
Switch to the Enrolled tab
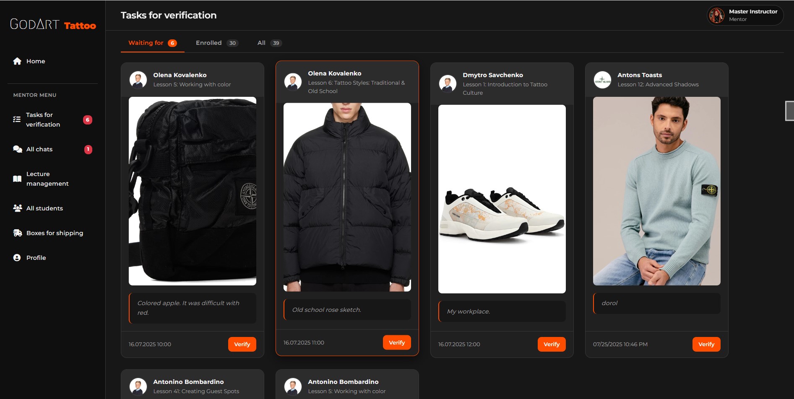tap(217, 43)
